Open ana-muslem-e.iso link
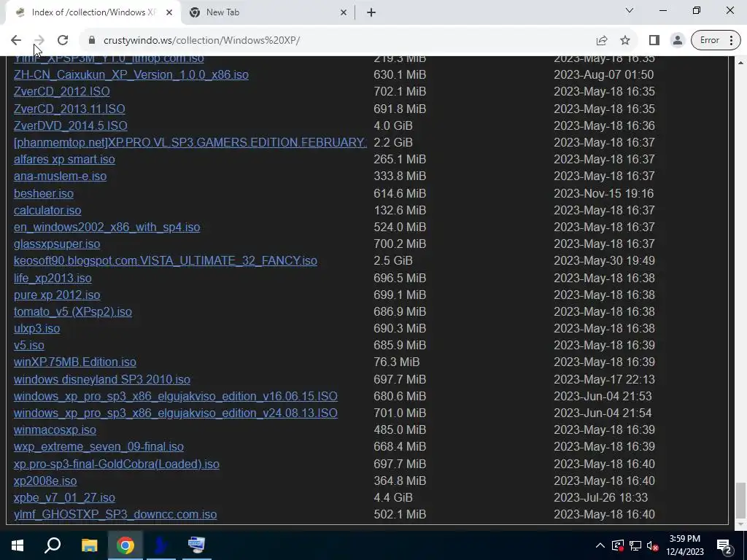The image size is (747, 560). (60, 176)
